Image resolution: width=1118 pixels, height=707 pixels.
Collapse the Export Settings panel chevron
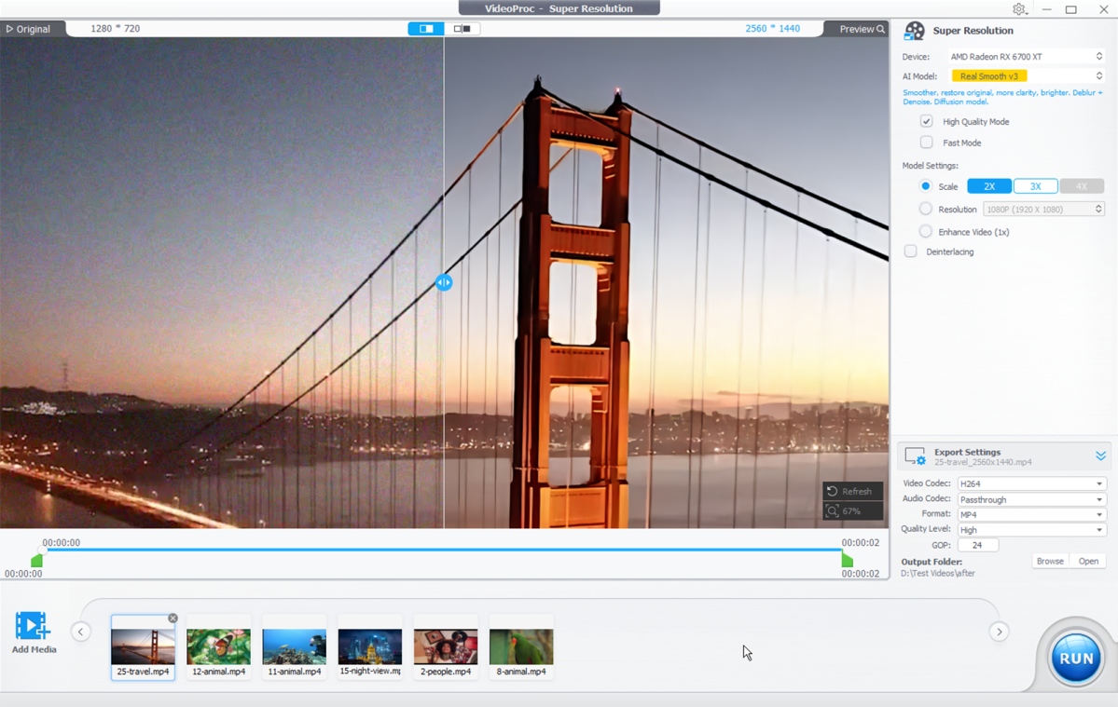coord(1100,455)
